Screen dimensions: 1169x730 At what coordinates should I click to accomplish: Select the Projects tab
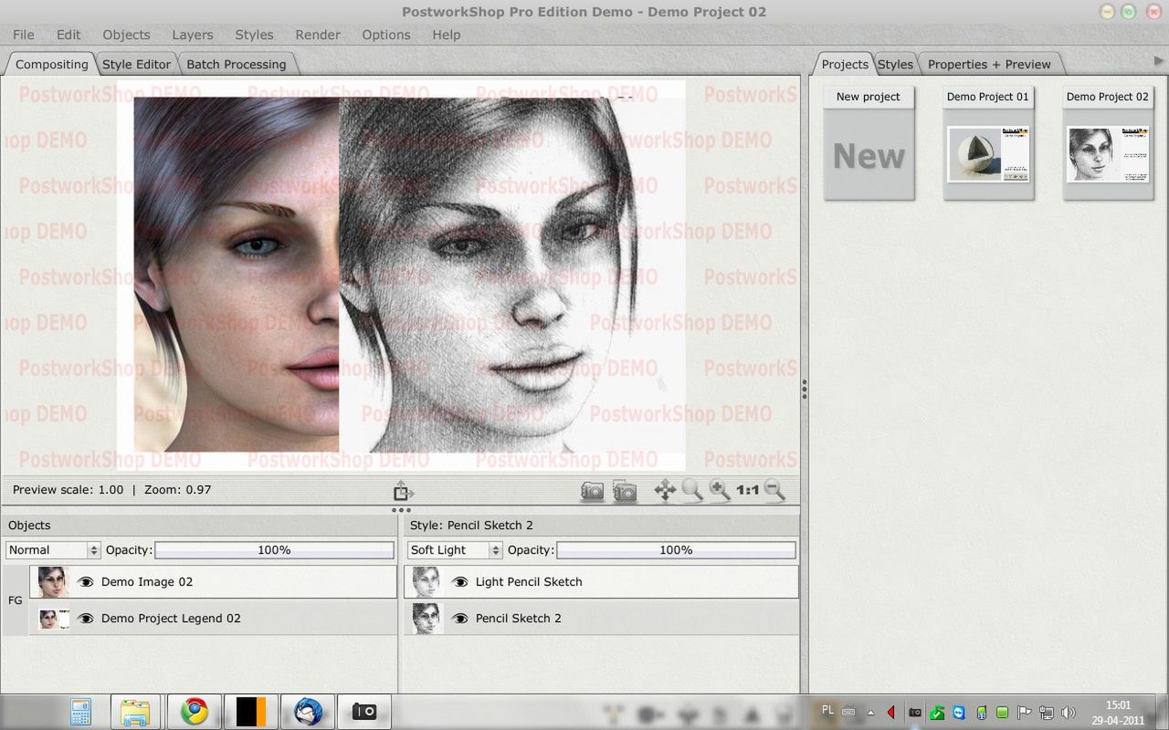coord(845,64)
